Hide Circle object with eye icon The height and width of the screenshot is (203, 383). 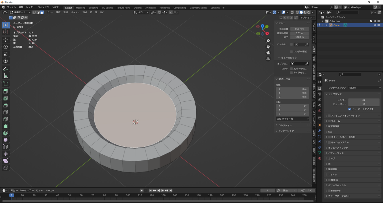pos(375,25)
